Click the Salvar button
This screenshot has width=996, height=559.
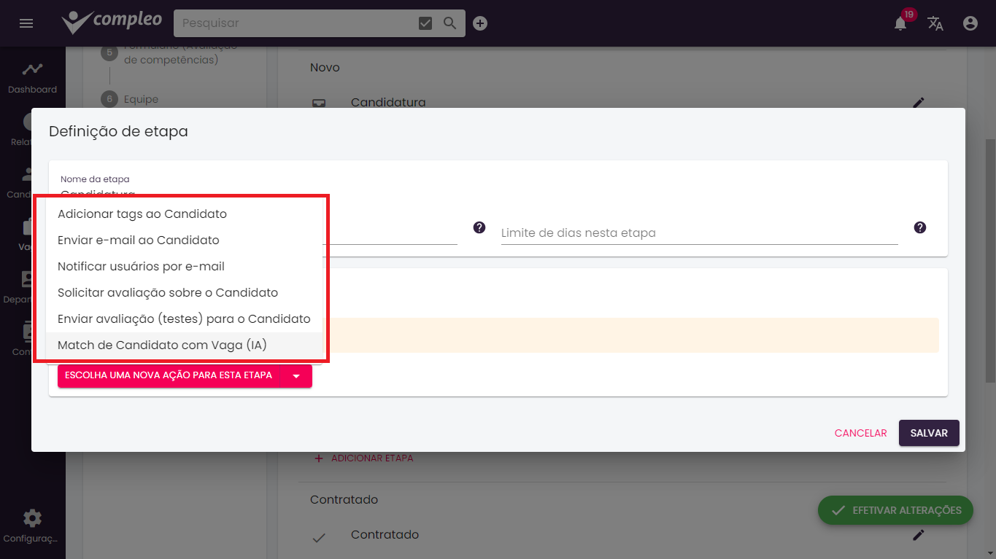point(929,433)
